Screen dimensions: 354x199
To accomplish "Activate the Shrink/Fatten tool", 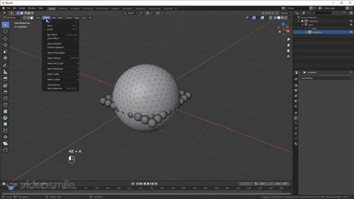I will pos(6,137).
